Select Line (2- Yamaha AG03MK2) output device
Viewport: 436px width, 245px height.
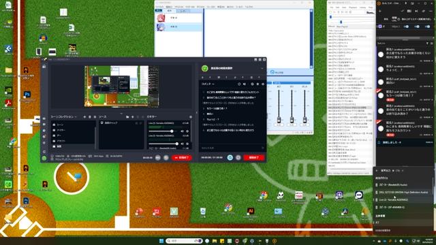click(403, 199)
